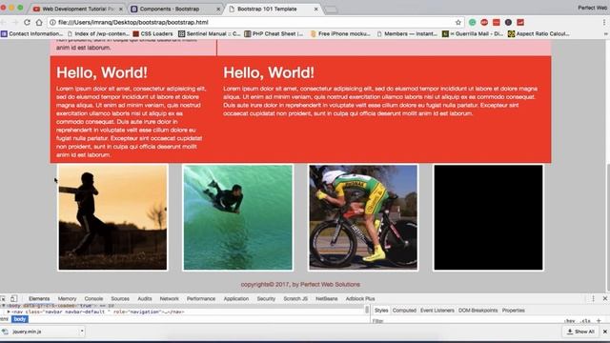
Task: Switch to the Sources tab
Action: [x=120, y=298]
